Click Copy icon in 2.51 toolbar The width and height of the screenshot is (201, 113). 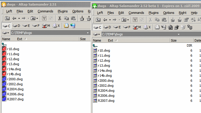(66, 18)
